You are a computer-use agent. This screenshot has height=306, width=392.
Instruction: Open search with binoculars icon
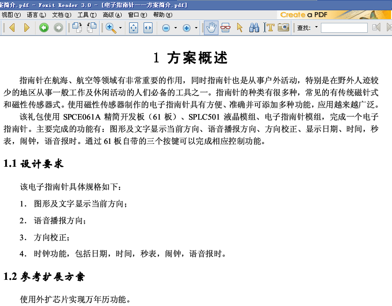coord(254,28)
